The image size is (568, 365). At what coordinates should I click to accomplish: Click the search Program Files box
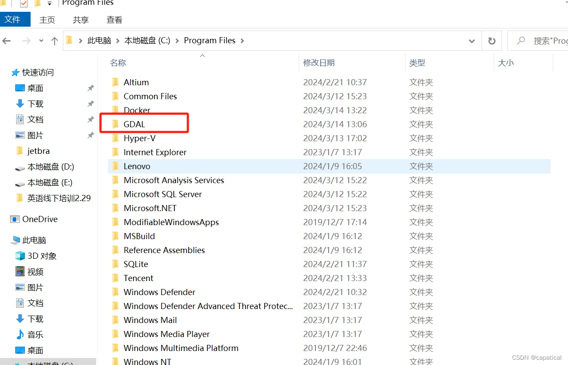point(538,41)
